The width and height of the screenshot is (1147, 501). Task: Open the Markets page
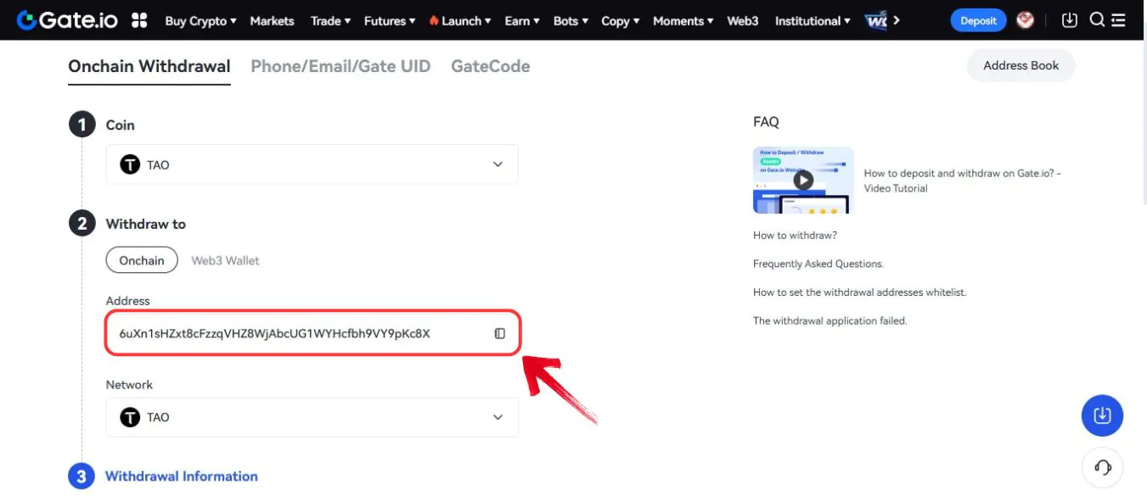272,21
